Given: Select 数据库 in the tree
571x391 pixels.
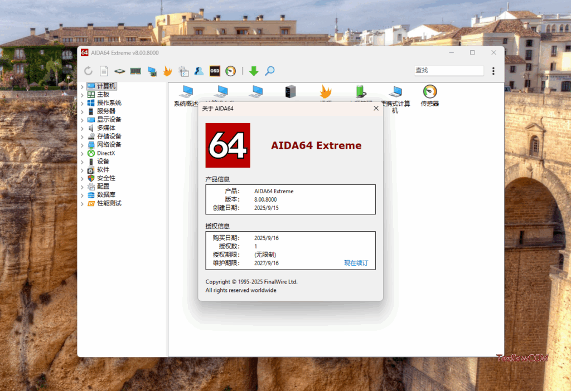Looking at the screenshot, I should (106, 194).
